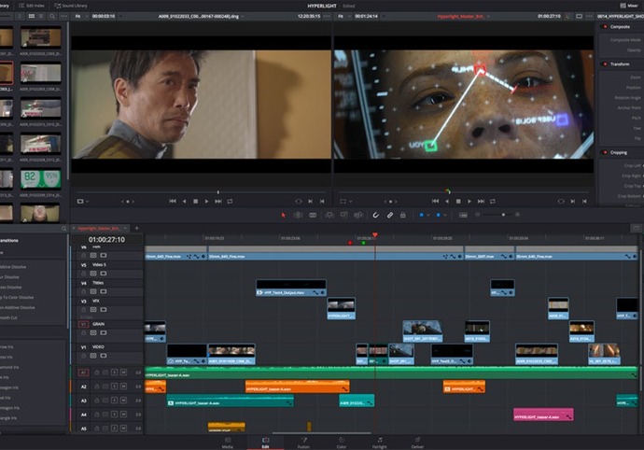Stop playback in the source viewer
This screenshot has width=644, height=450.
click(x=195, y=202)
